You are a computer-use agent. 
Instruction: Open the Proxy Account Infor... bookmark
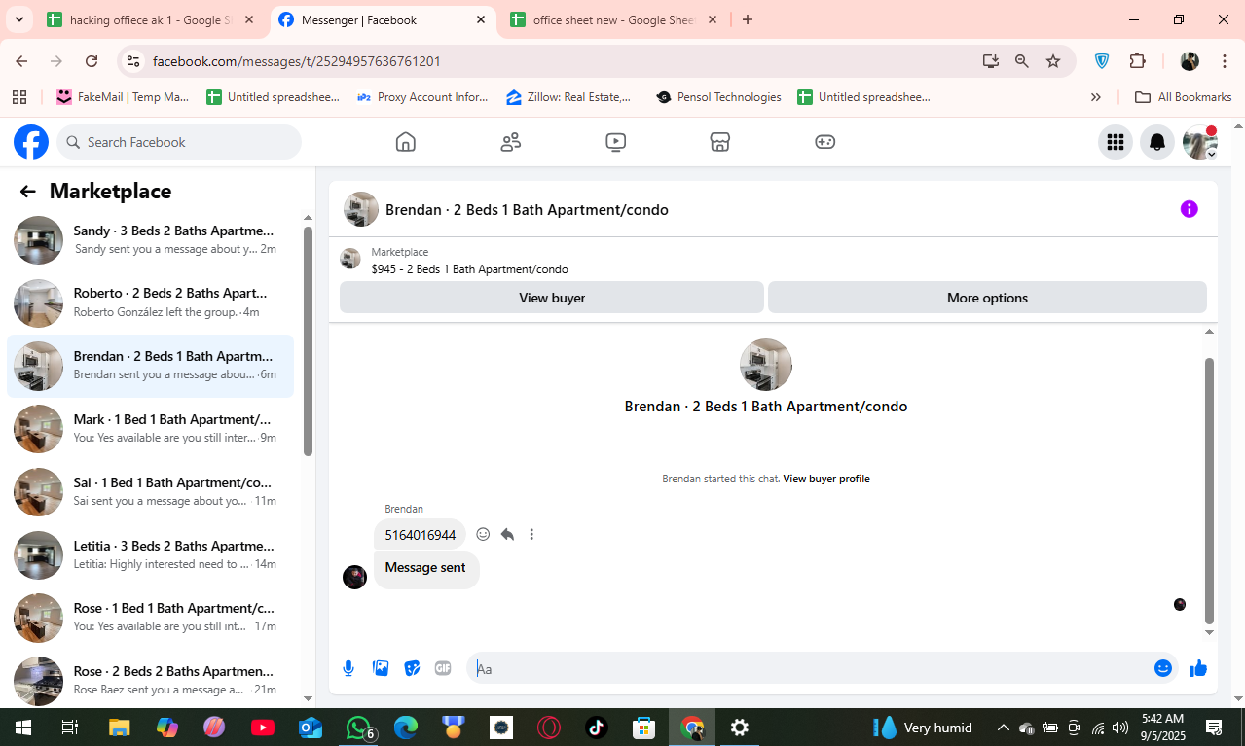coord(423,97)
